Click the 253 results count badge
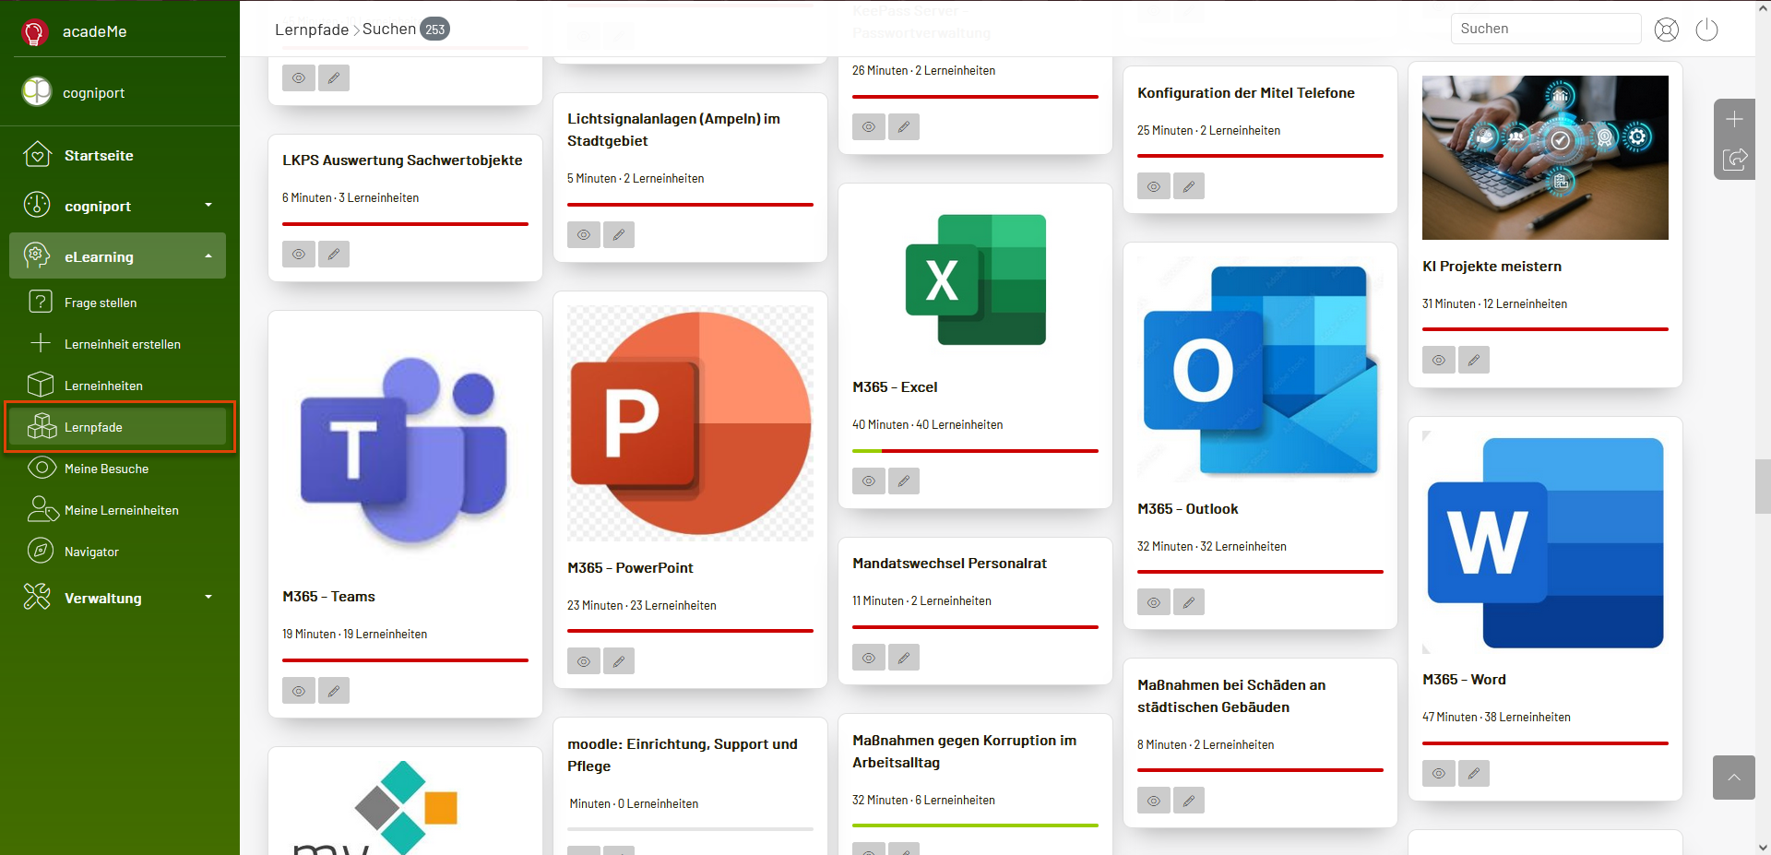Screen dimensions: 1771x855 434,30
